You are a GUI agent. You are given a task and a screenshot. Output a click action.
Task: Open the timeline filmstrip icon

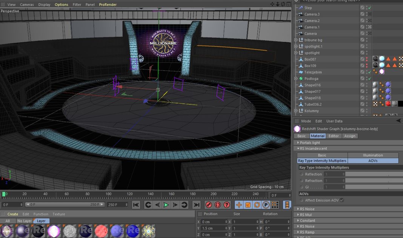[288, 205]
